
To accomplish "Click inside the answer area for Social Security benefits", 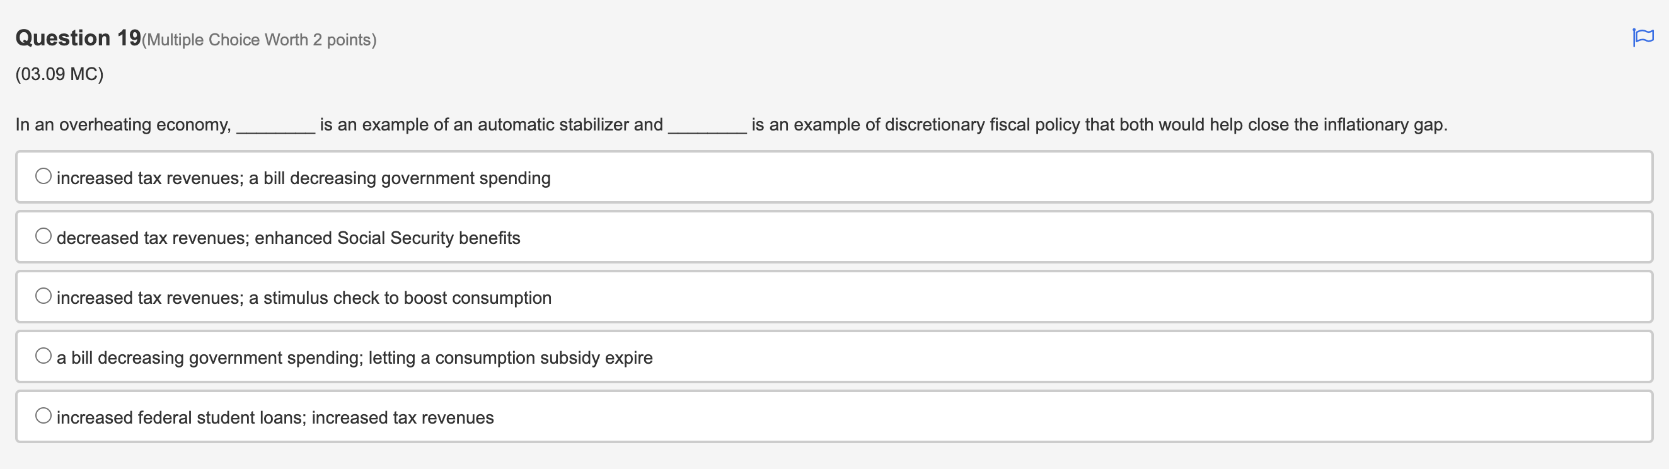I will point(288,236).
